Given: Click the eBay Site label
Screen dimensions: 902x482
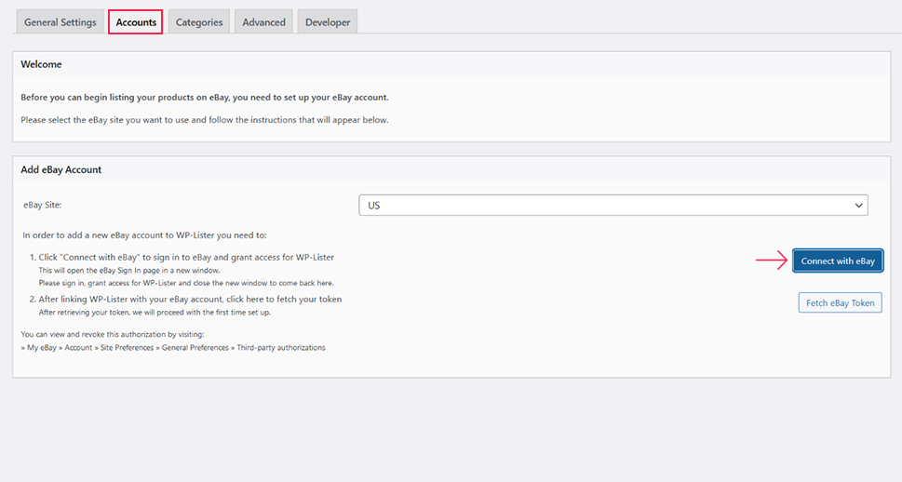Looking at the screenshot, I should [42, 205].
